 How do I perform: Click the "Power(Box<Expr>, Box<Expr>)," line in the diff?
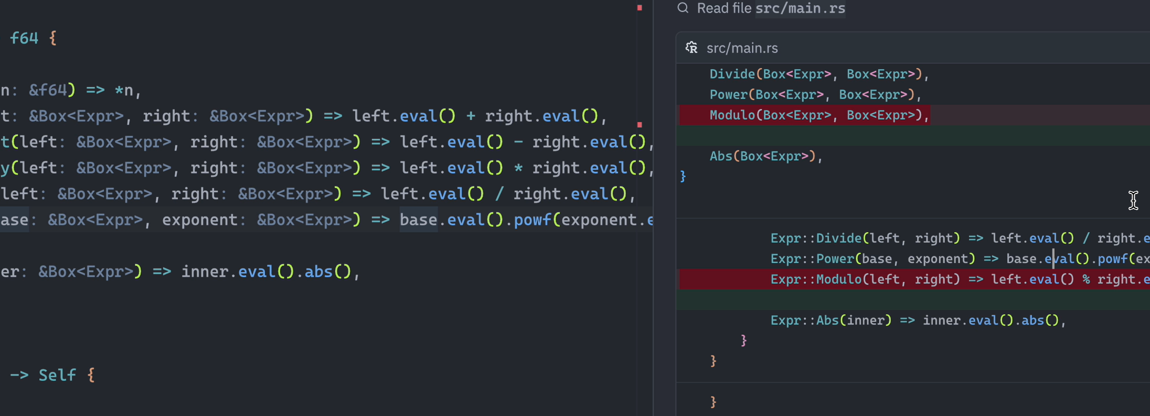pyautogui.click(x=815, y=94)
